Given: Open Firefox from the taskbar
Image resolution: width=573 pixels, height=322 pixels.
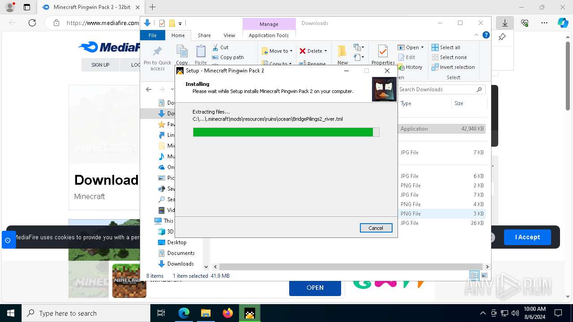Looking at the screenshot, I should click(228, 313).
